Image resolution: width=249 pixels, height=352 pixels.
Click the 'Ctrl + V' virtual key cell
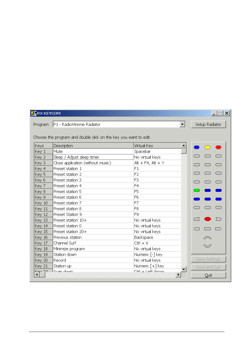coord(157,243)
